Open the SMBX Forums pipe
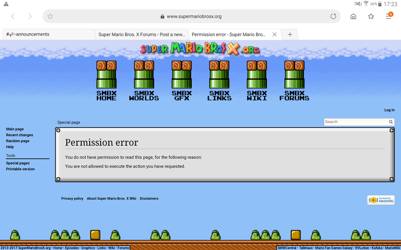The width and height of the screenshot is (401, 250). [x=294, y=81]
